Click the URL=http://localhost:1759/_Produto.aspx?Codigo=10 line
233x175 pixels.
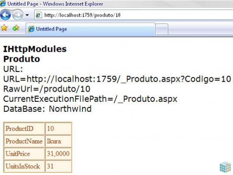click(x=117, y=79)
